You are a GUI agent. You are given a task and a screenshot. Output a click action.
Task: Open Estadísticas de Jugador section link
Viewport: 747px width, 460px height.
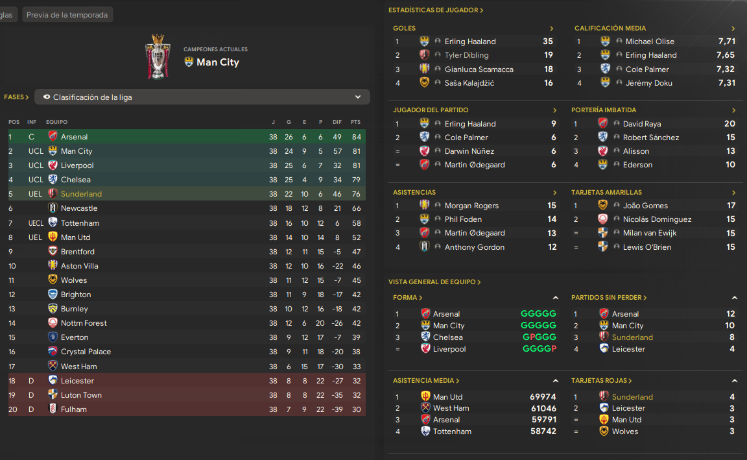point(436,10)
